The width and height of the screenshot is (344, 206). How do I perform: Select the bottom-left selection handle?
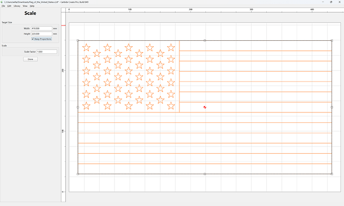pyautogui.click(x=78, y=174)
